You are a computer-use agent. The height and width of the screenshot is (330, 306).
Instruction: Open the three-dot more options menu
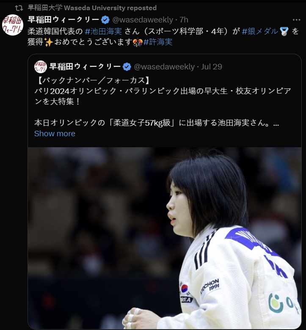[x=296, y=20]
